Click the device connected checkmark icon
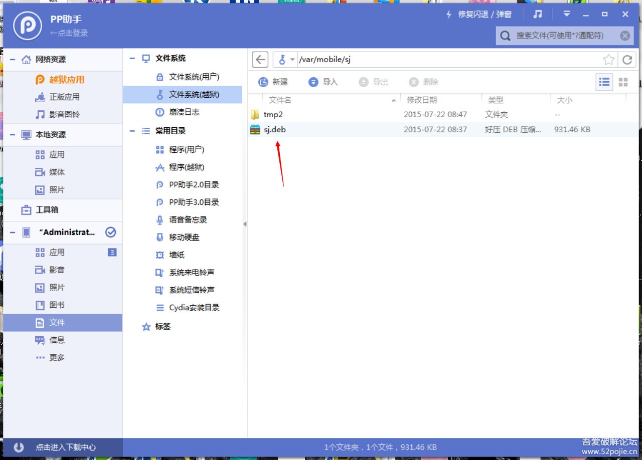 click(111, 233)
